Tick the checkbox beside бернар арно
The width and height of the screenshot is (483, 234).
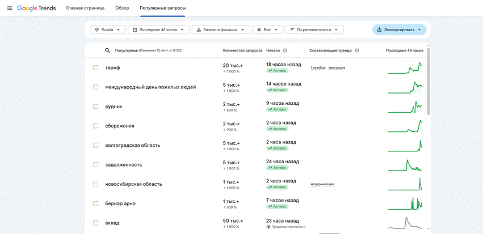tap(96, 203)
